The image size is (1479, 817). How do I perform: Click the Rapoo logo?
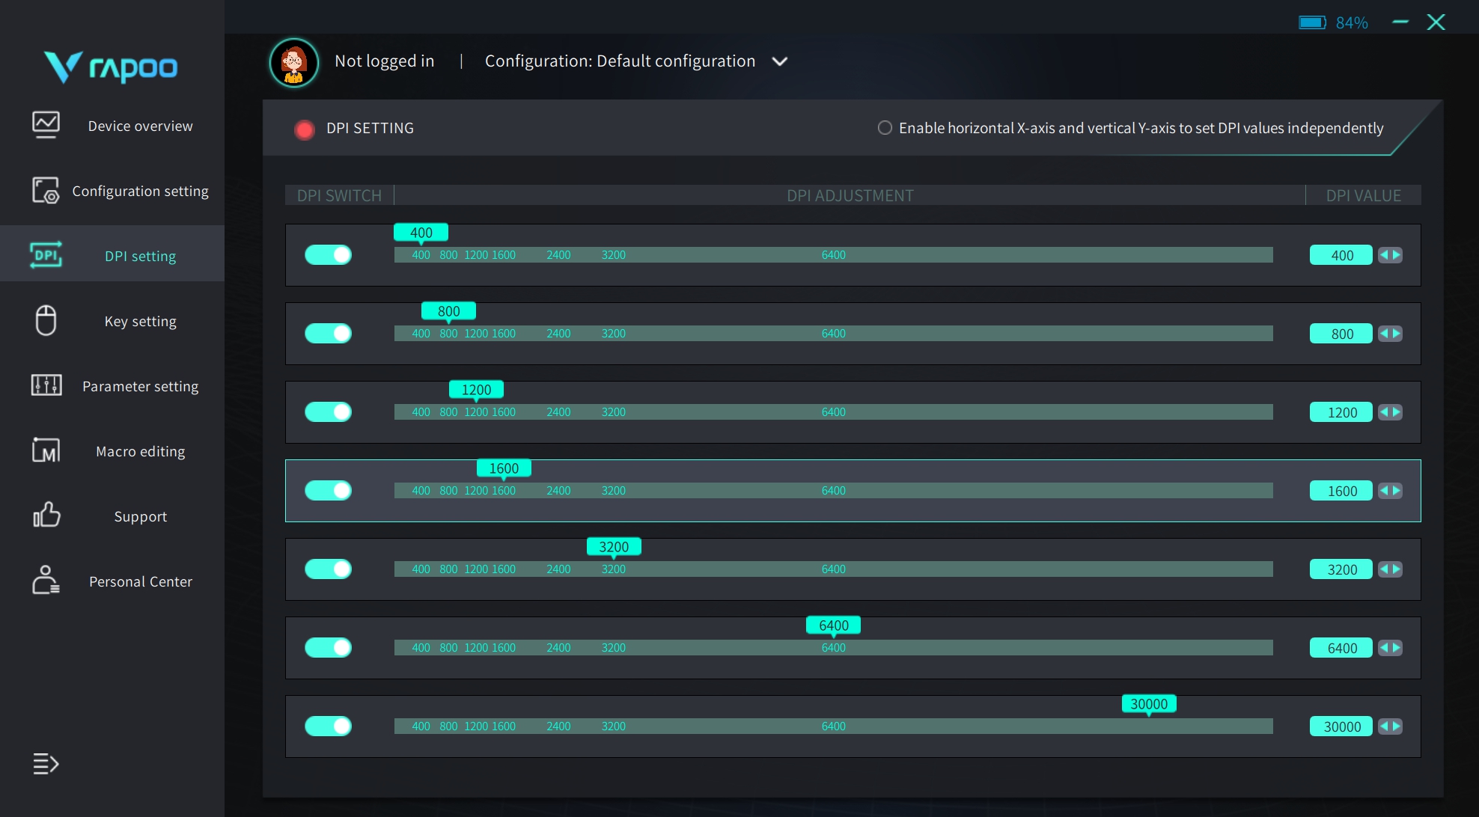(x=111, y=67)
